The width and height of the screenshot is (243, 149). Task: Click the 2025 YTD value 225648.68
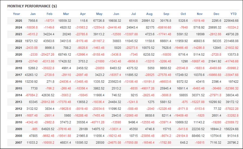(x=231, y=21)
